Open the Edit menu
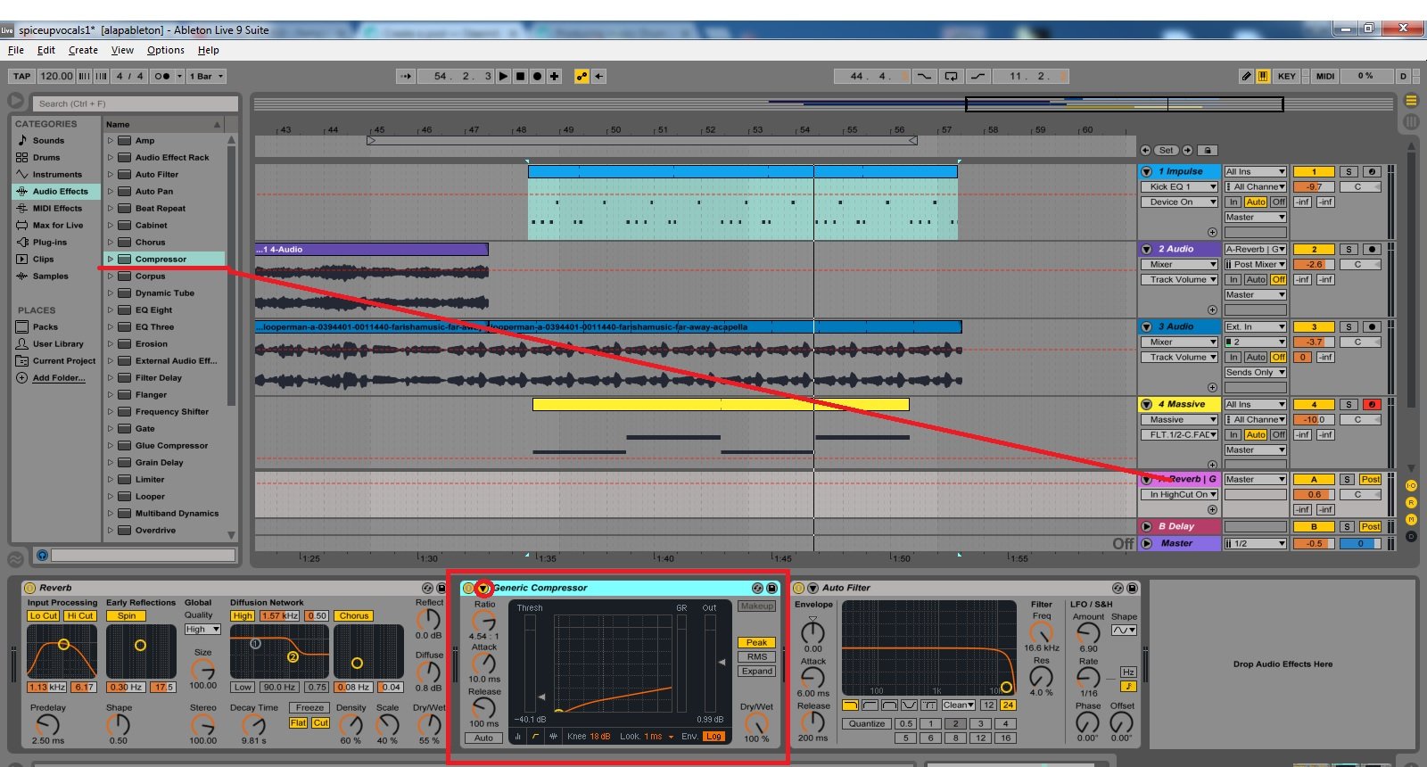Viewport: 1427px width, 767px height. (46, 50)
